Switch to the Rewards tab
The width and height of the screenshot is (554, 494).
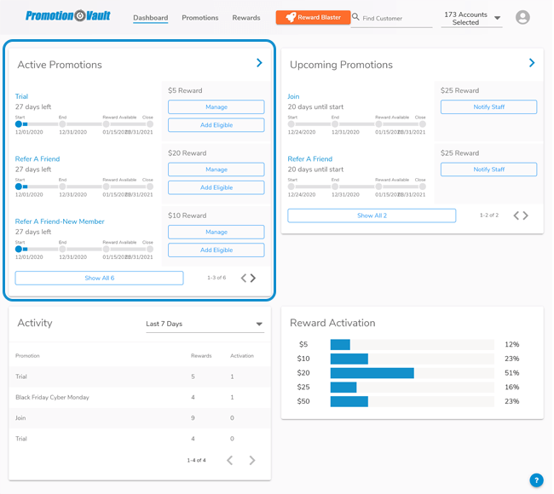point(246,18)
